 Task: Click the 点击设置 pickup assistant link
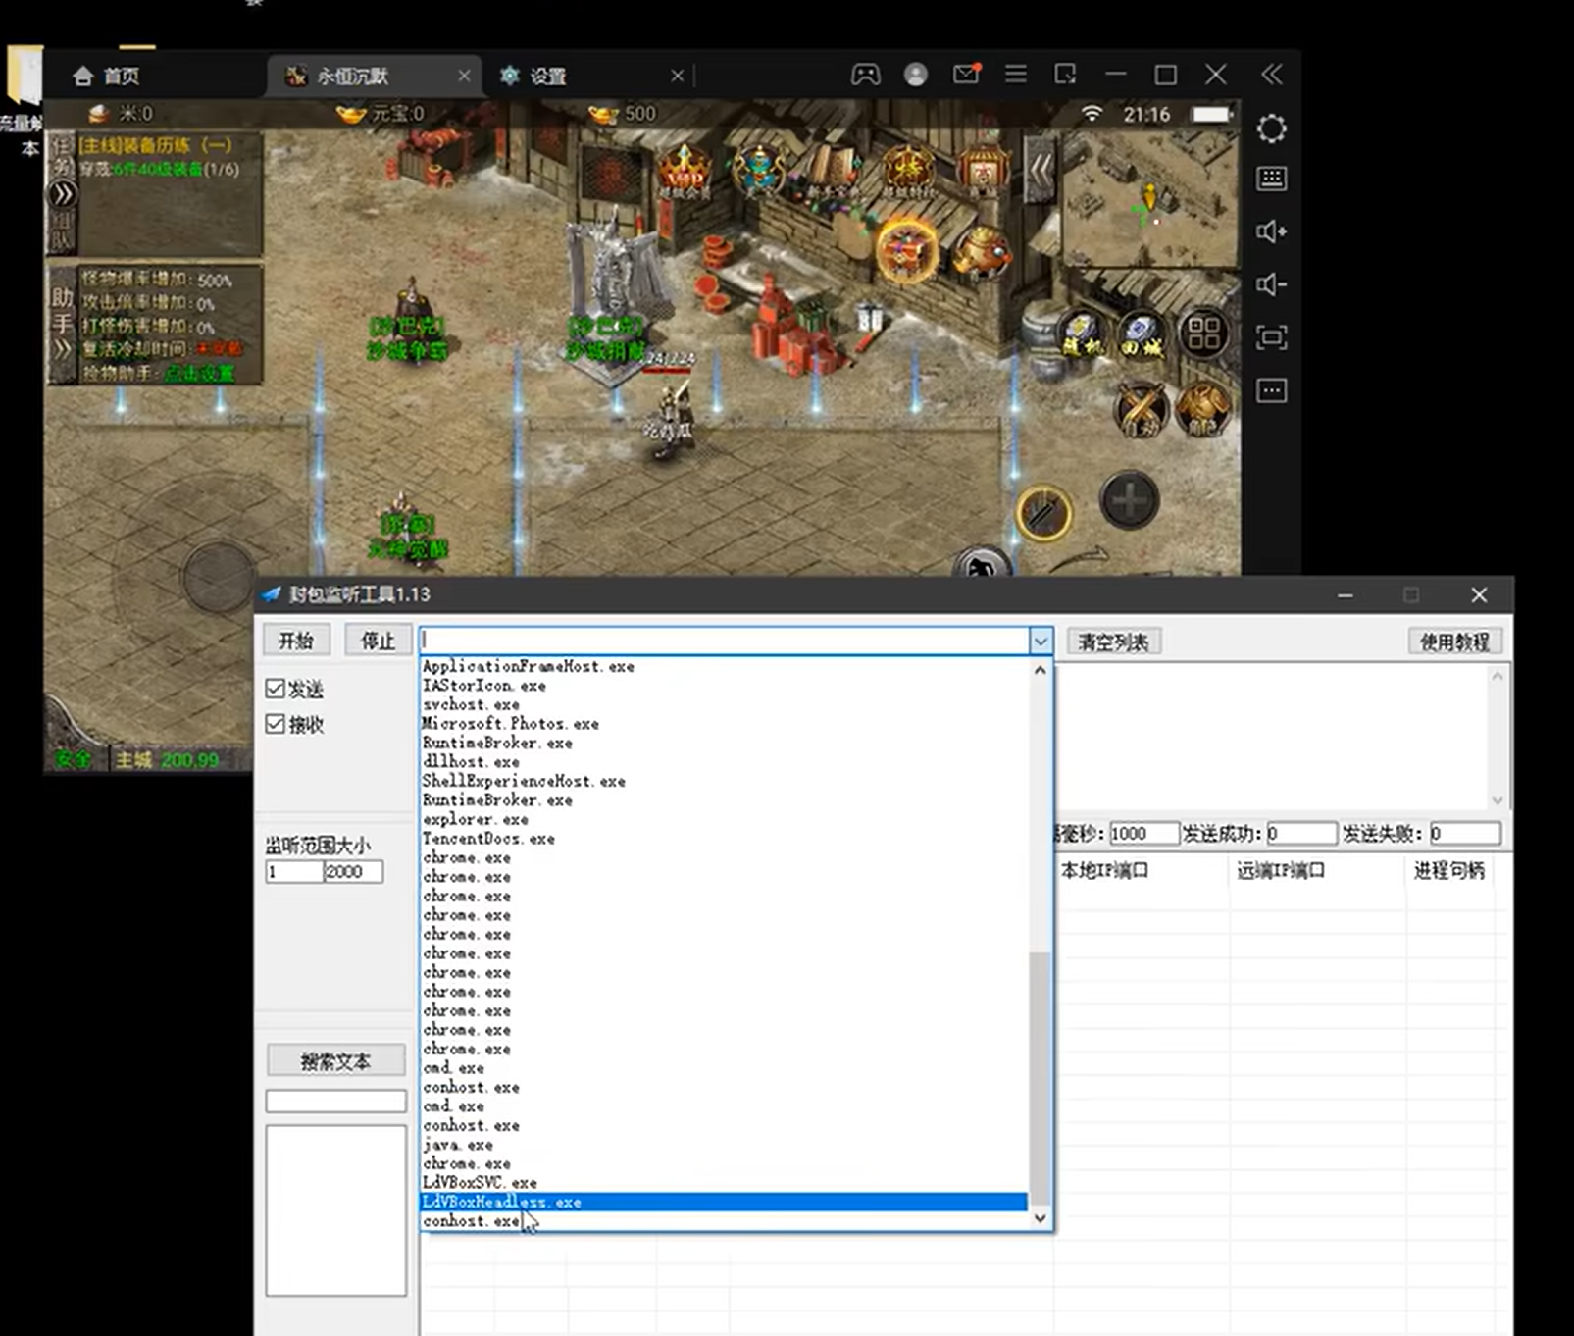pyautogui.click(x=199, y=373)
